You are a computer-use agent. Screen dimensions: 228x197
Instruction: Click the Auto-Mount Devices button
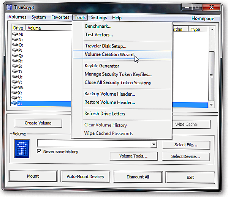[85, 177]
